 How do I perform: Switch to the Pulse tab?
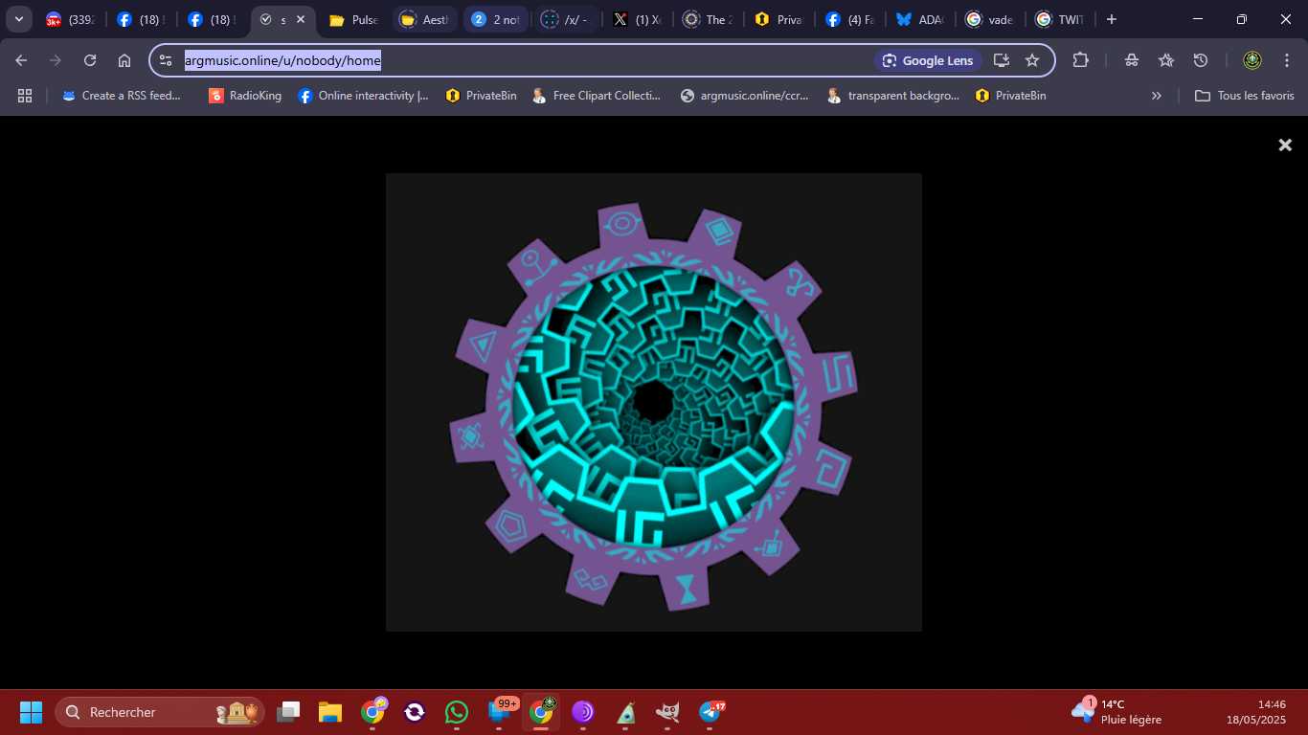[352, 19]
